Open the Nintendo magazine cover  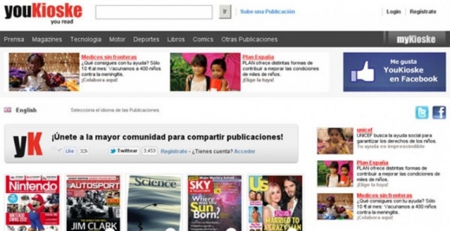32,203
